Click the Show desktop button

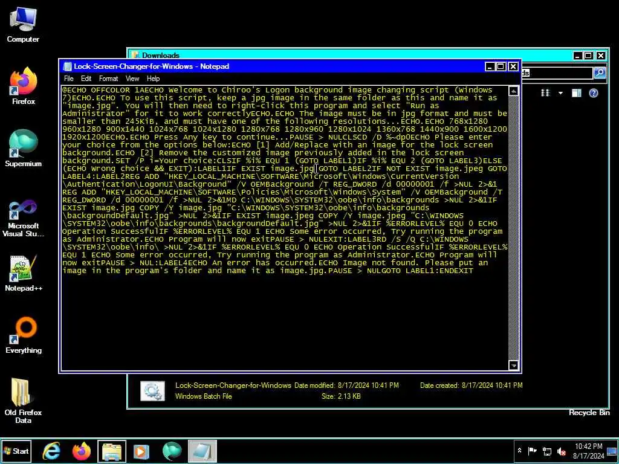tap(612, 451)
